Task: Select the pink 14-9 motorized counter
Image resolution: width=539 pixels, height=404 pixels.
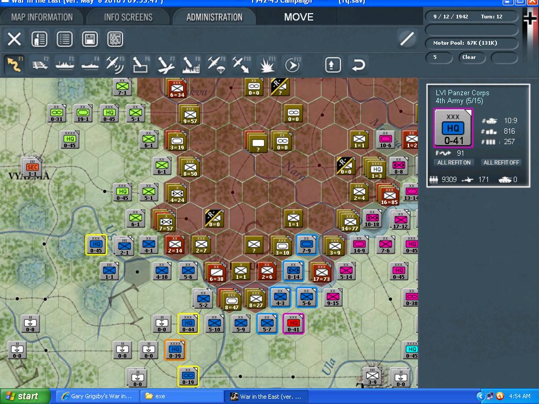Action: pos(359,245)
